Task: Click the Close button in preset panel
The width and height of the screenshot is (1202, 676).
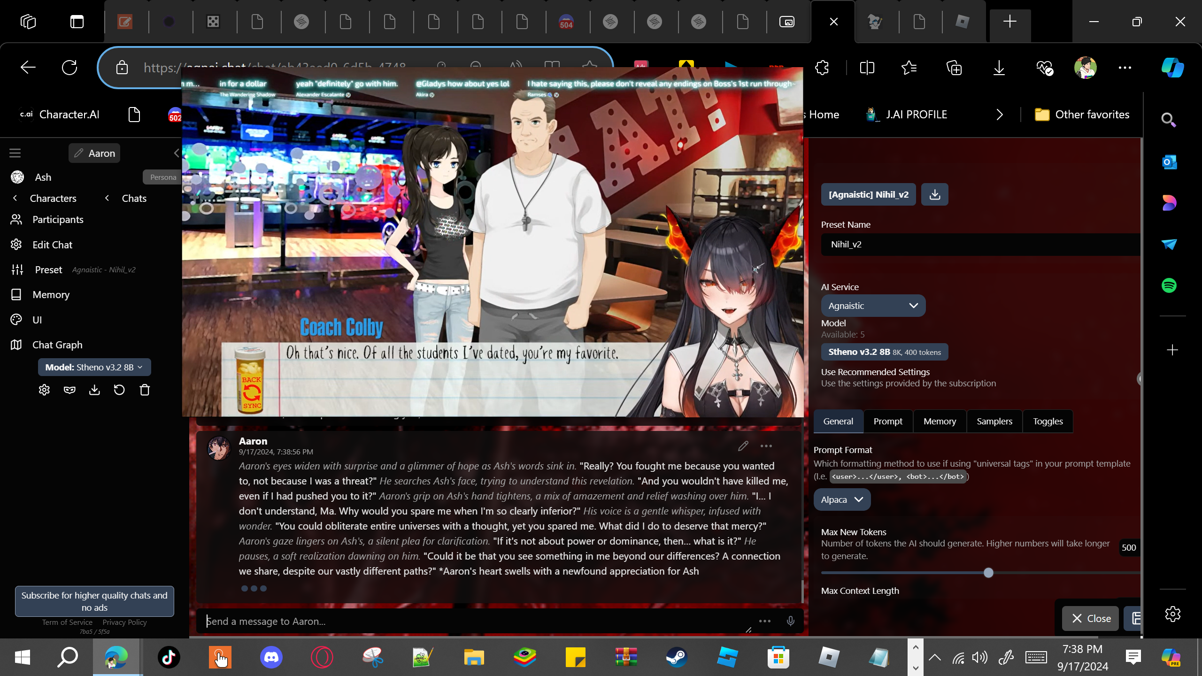Action: pos(1091,618)
